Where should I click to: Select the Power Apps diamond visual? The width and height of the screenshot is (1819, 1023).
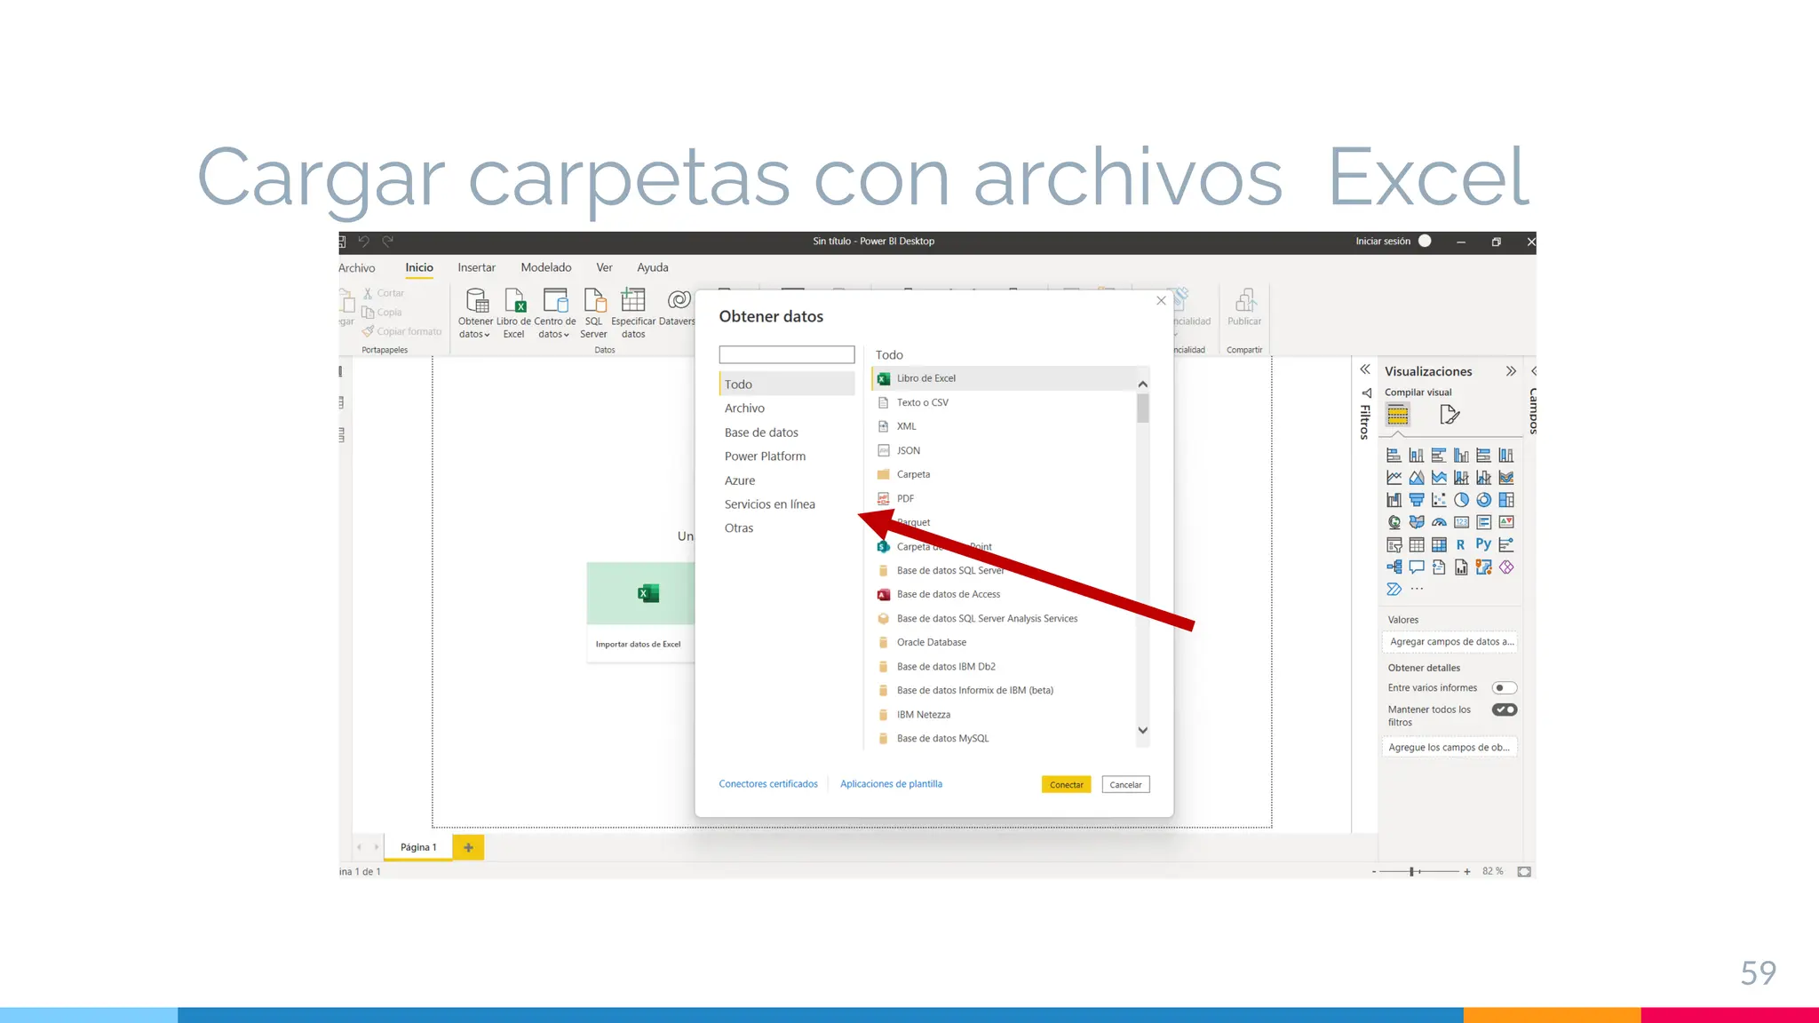1506,567
